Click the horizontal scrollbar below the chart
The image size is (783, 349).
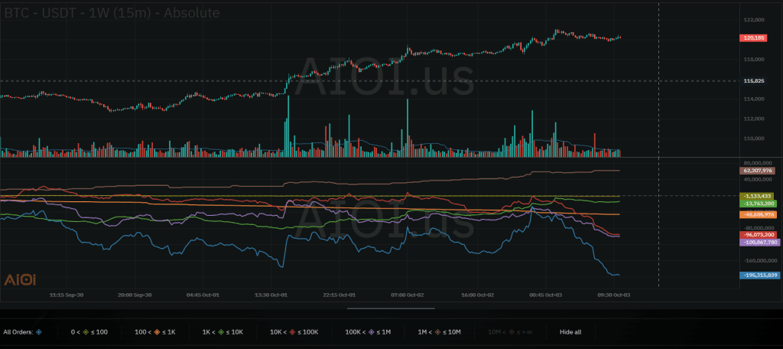(391, 309)
